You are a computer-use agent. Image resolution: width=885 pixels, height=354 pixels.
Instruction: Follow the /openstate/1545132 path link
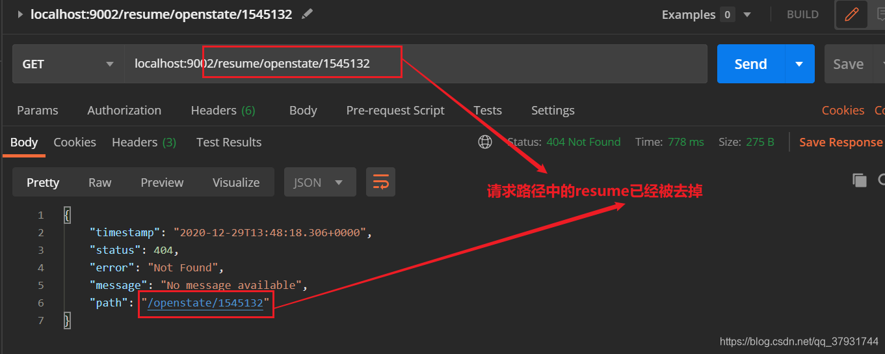(x=205, y=303)
